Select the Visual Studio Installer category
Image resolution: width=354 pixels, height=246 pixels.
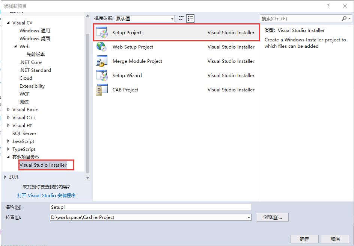tap(43, 165)
